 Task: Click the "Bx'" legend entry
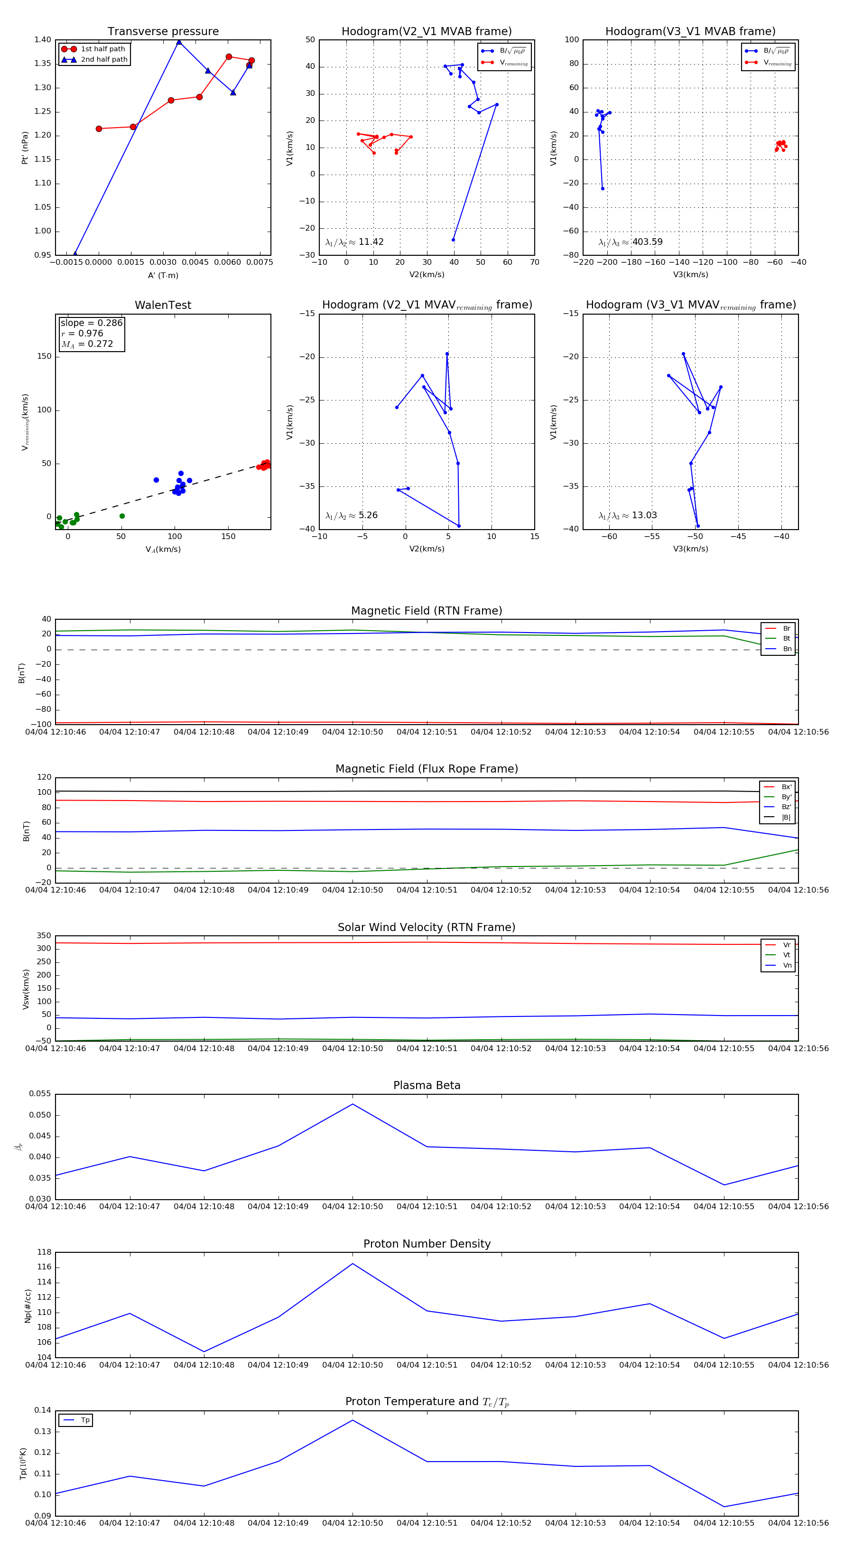(x=778, y=787)
